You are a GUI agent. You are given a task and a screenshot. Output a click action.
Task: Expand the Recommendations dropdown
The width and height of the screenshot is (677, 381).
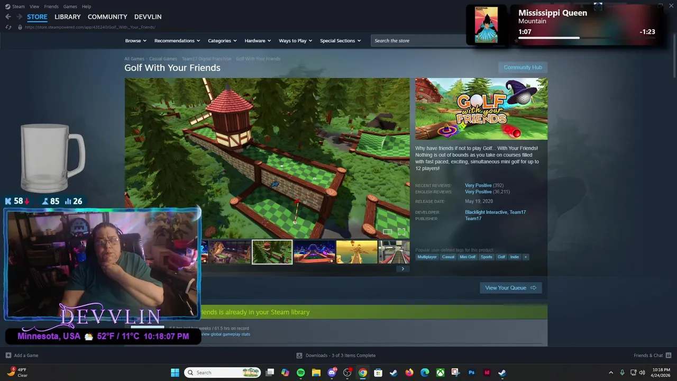[x=177, y=41]
